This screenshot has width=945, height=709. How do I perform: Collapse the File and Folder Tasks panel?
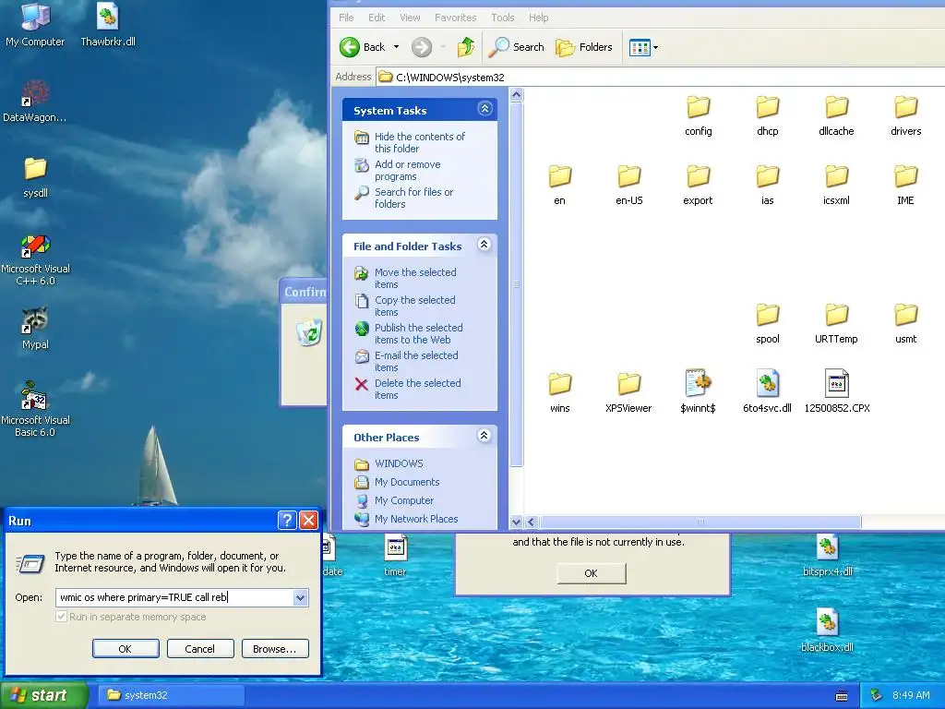pyautogui.click(x=484, y=244)
